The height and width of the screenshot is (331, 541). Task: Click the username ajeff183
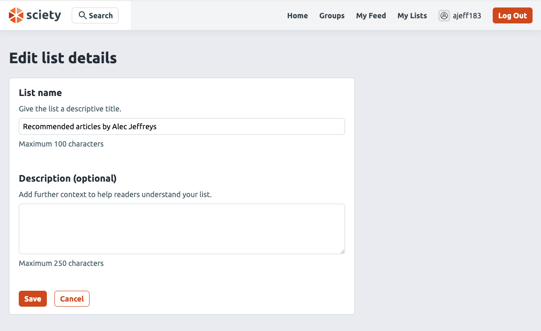pos(467,15)
